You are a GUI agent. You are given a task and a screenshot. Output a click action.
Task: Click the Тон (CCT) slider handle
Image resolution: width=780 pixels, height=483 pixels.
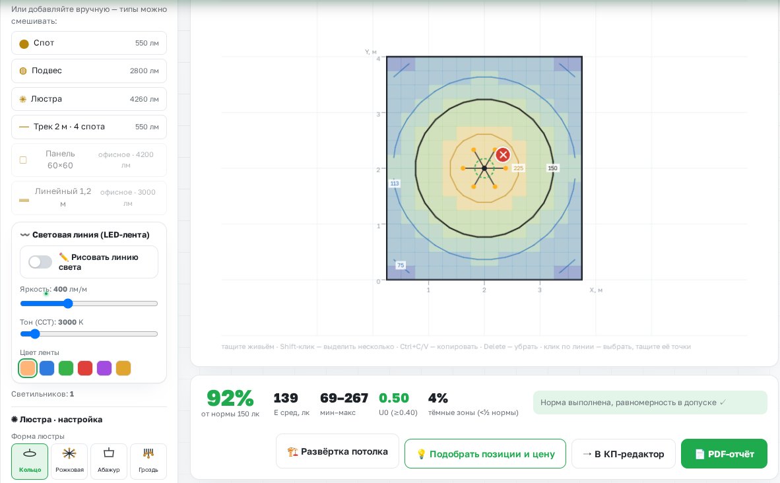pyautogui.click(x=34, y=334)
